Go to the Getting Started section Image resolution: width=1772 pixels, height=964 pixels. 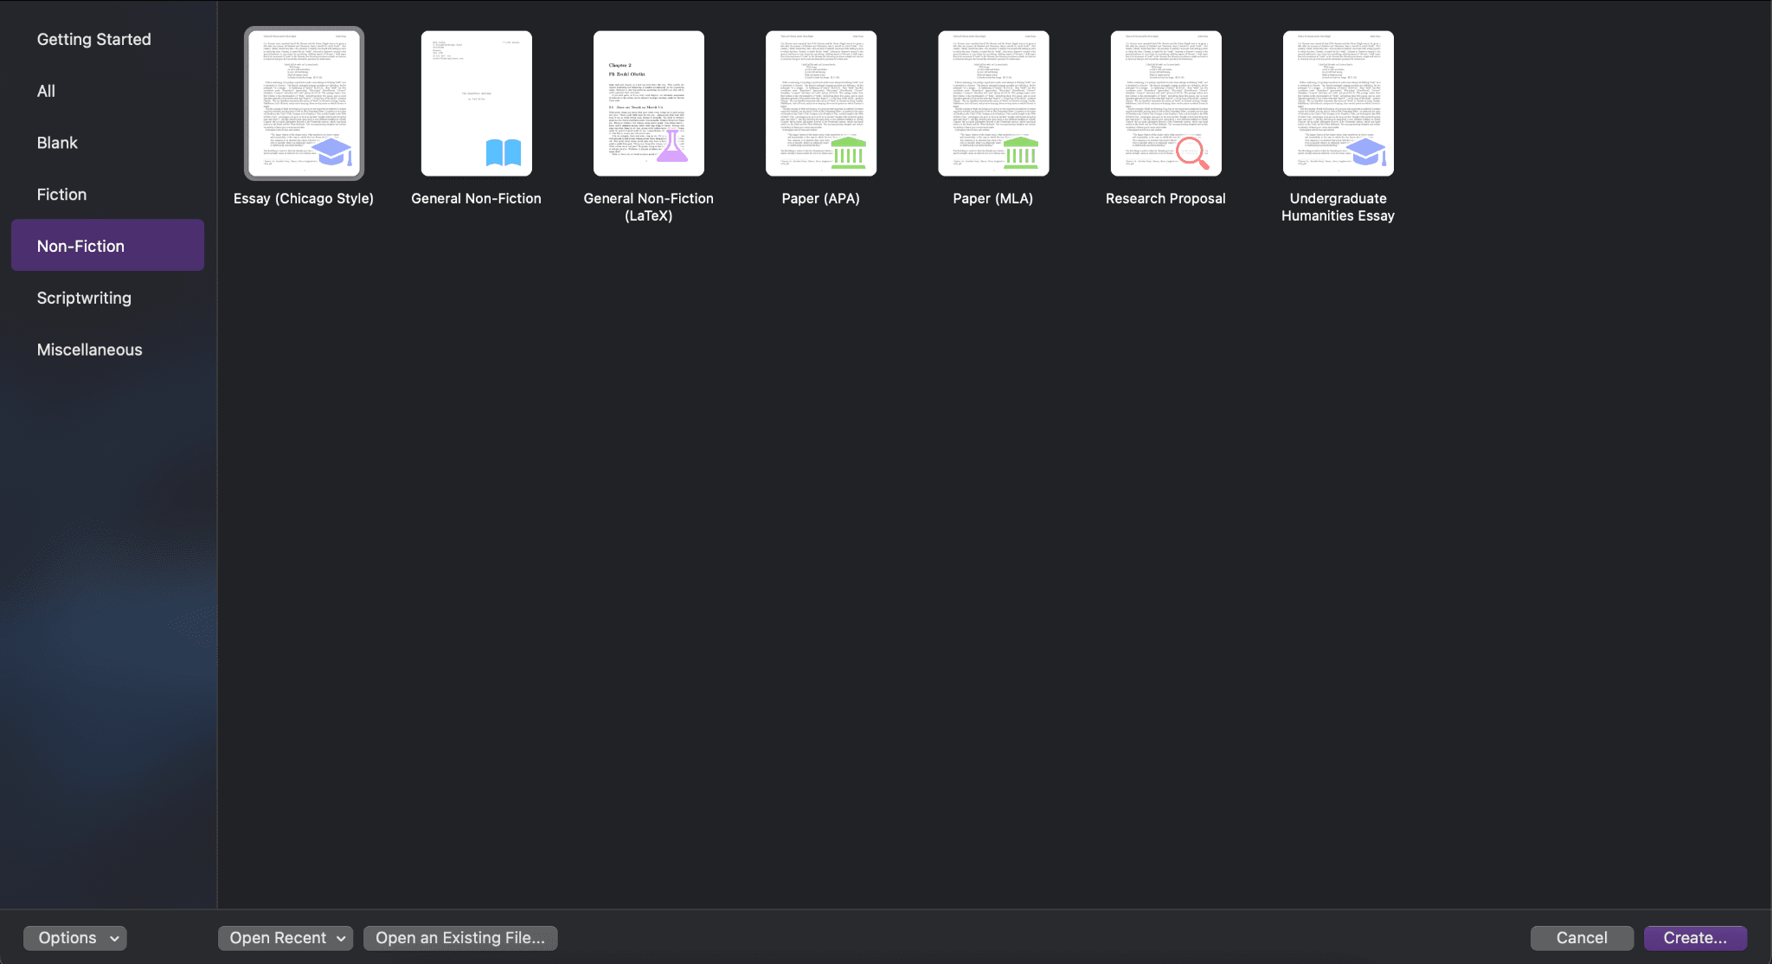[94, 38]
